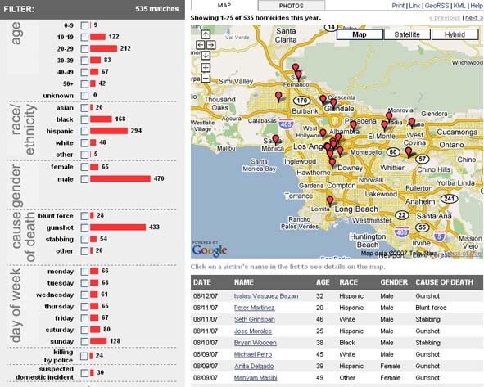Image resolution: width=484 pixels, height=387 pixels.
Task: Open victim Bryan Wooden details
Action: pos(256,343)
